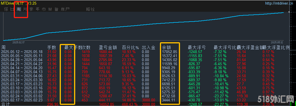Switch to the 日 daily tab
296x106 pixels.
(x=12, y=9)
